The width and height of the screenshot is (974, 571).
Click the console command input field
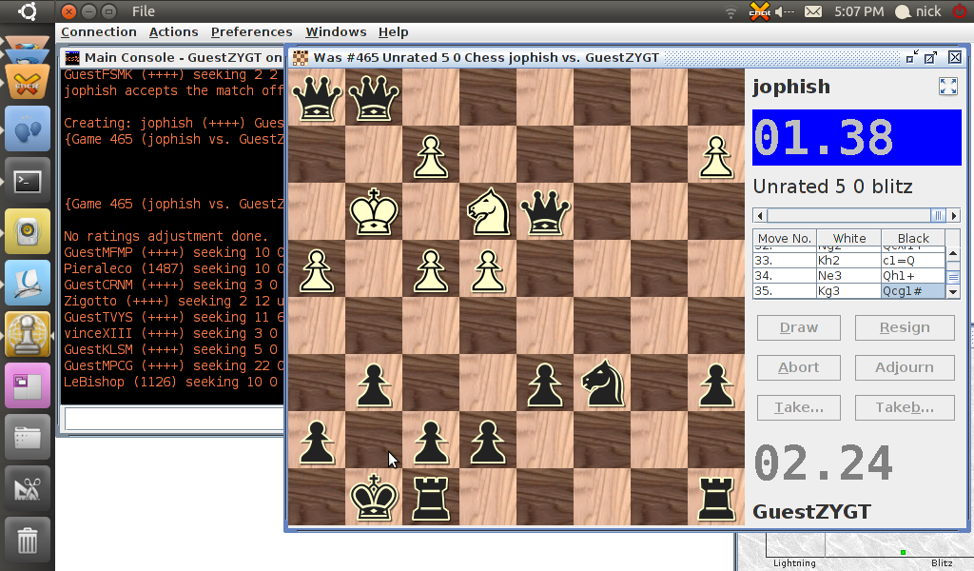tap(171, 418)
